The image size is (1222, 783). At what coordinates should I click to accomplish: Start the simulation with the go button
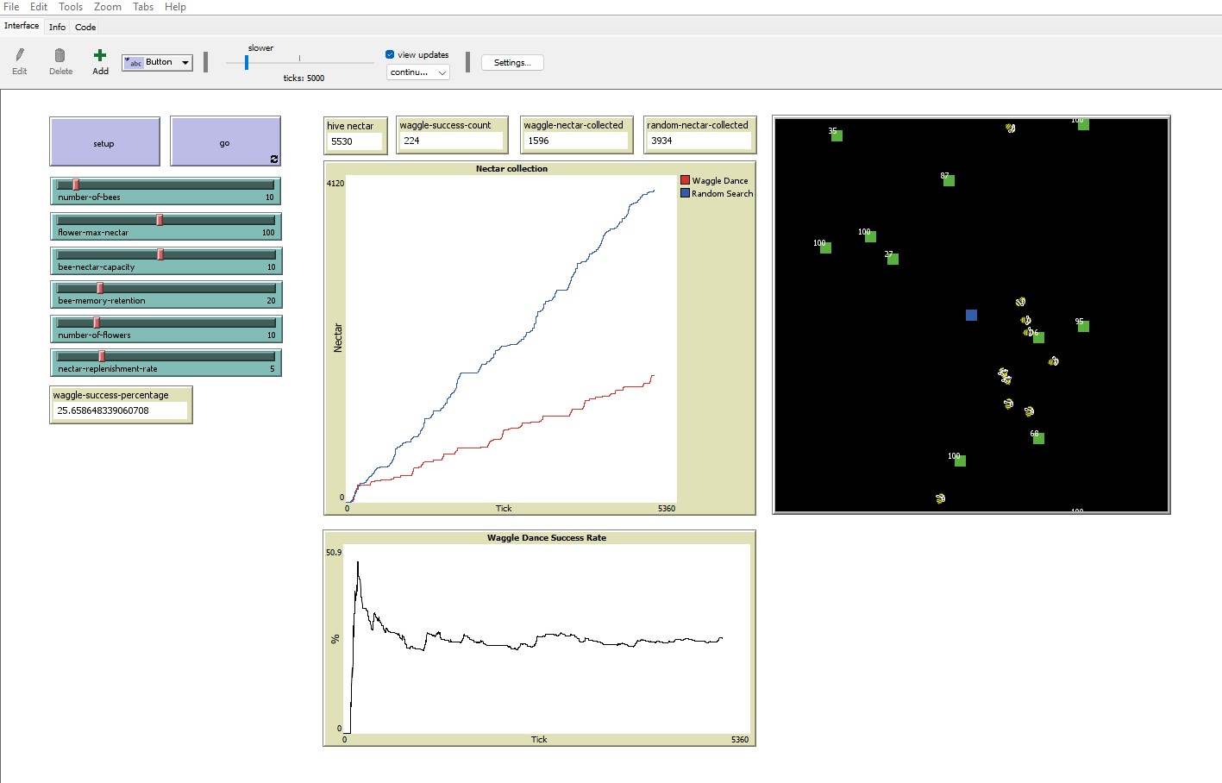pyautogui.click(x=225, y=142)
